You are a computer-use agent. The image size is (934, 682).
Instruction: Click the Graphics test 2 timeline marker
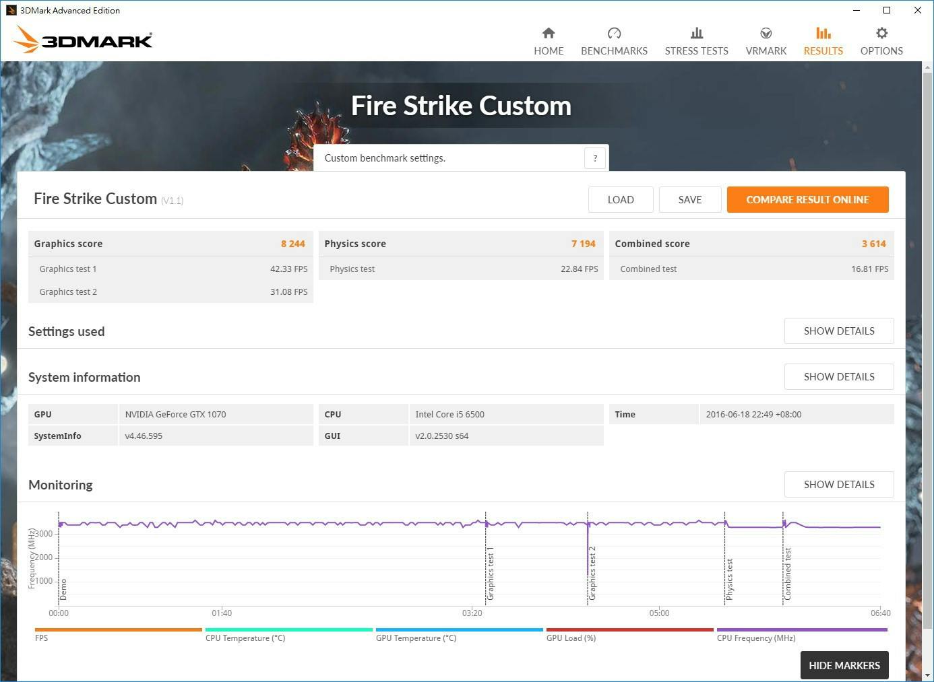click(592, 572)
